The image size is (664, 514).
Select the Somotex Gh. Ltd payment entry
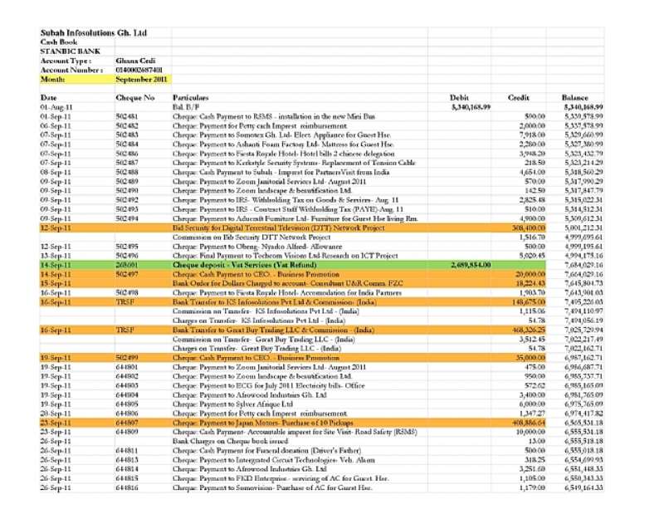[281, 135]
